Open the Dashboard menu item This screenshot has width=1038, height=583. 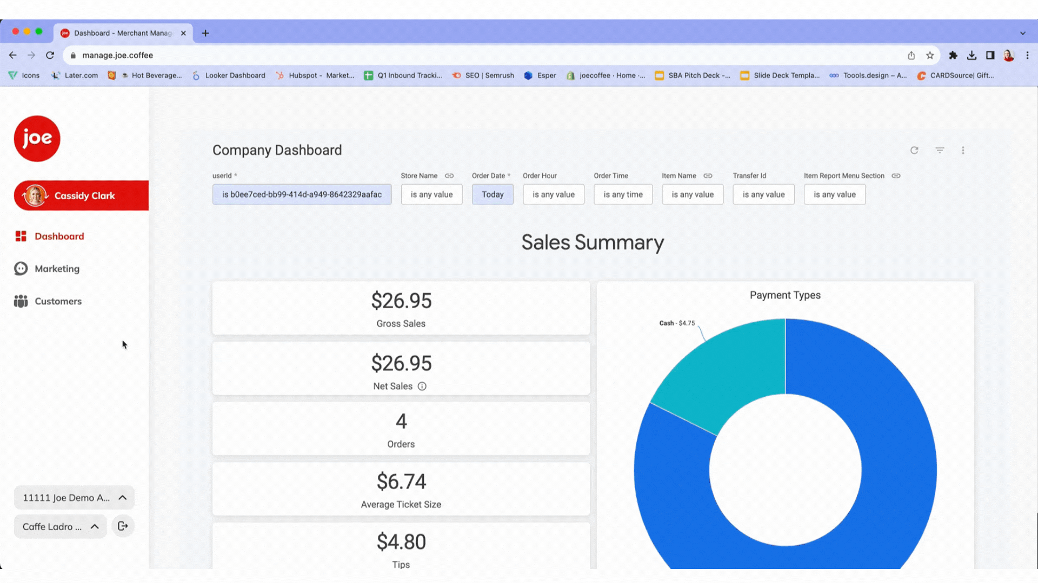pos(50,236)
